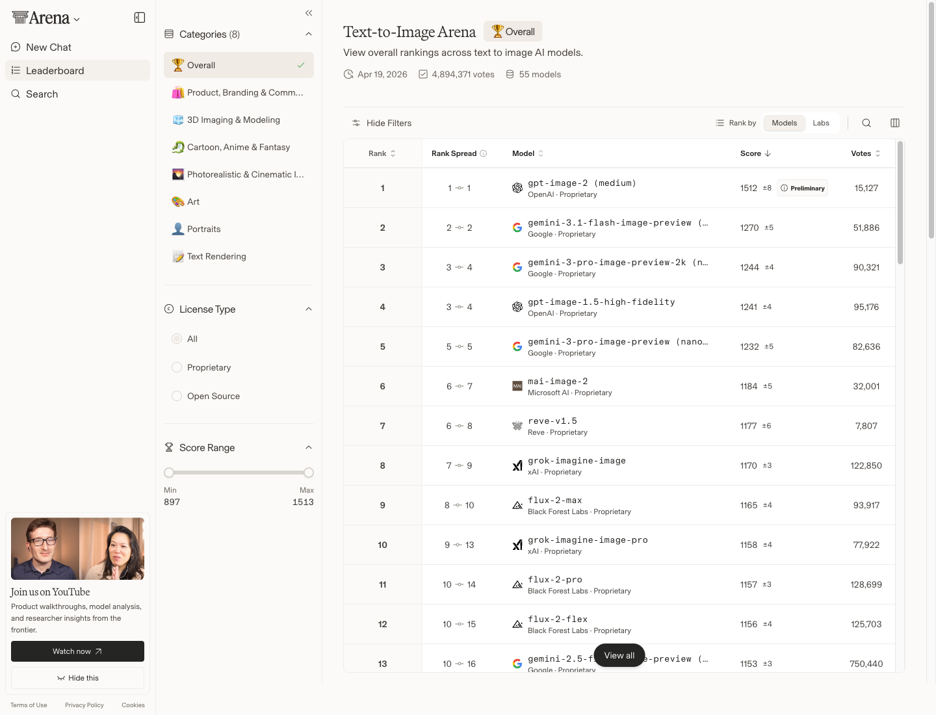Select the Proprietary license radio button
This screenshot has width=936, height=715.
click(177, 367)
